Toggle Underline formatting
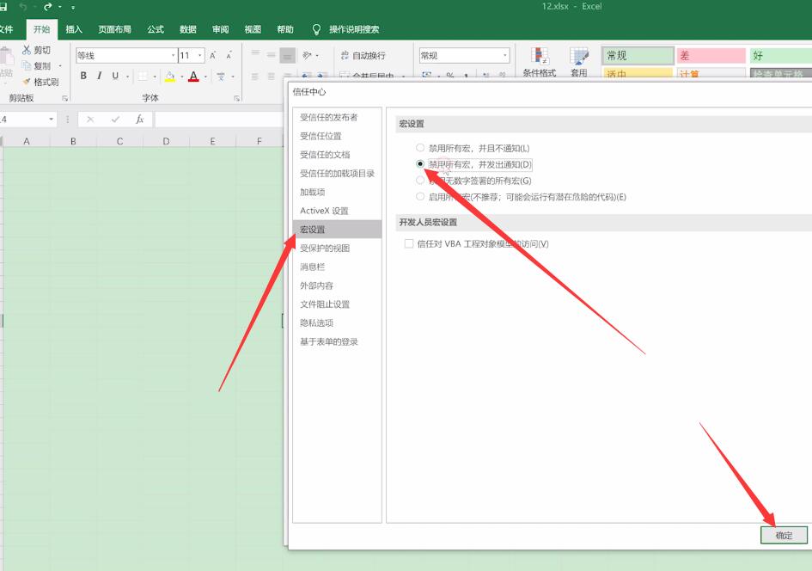 (115, 76)
